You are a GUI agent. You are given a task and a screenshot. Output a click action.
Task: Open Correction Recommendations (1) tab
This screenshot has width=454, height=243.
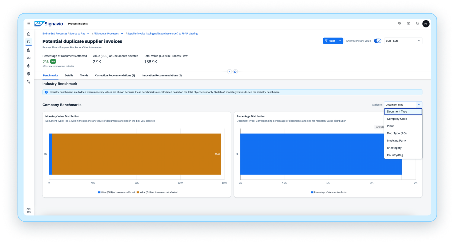[x=115, y=75]
